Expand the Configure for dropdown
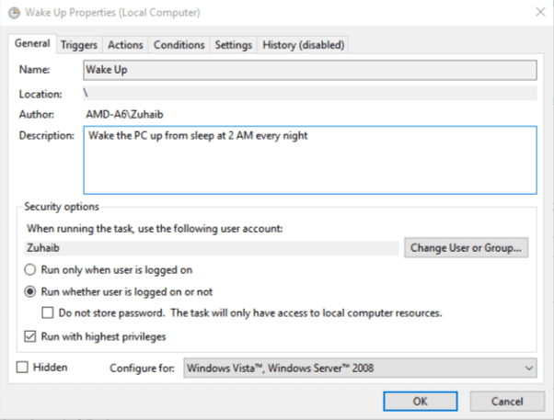The height and width of the screenshot is (420, 554). point(360,369)
